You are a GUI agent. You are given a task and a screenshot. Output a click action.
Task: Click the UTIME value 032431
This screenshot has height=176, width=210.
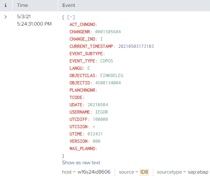pyautogui.click(x=95, y=134)
